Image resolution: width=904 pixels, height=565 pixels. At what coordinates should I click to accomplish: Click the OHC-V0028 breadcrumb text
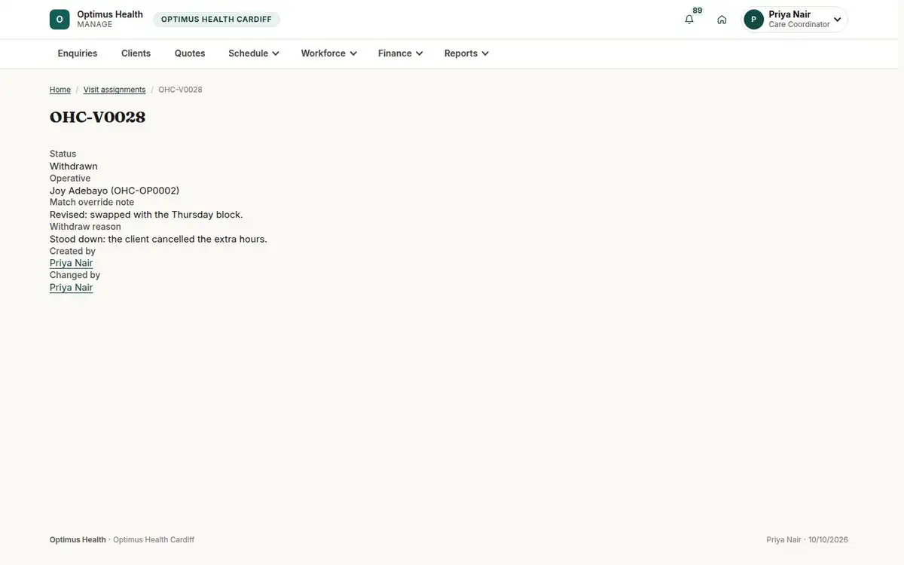[x=180, y=90]
